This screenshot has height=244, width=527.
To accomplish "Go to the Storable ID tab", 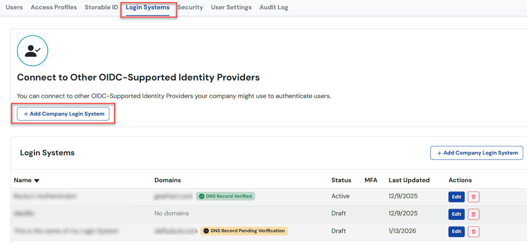I will click(101, 7).
